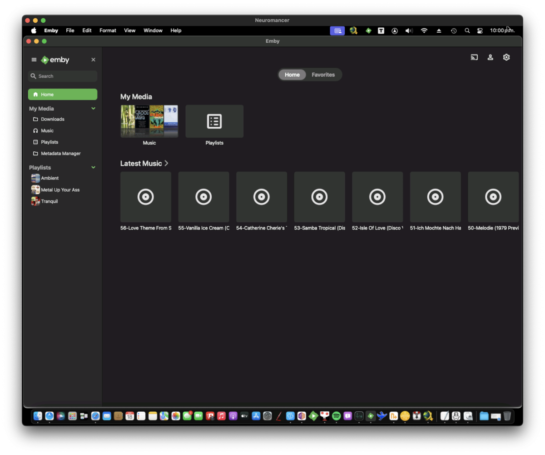Open the Metal Up Your Ass playlist

(60, 190)
